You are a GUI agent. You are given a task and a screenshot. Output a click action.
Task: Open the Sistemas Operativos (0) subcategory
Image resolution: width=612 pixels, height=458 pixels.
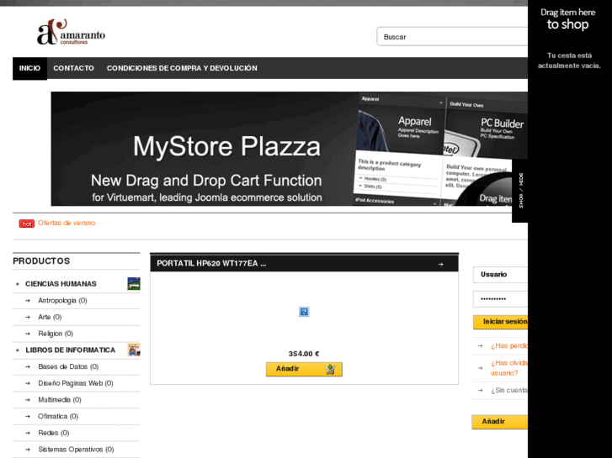(76, 450)
